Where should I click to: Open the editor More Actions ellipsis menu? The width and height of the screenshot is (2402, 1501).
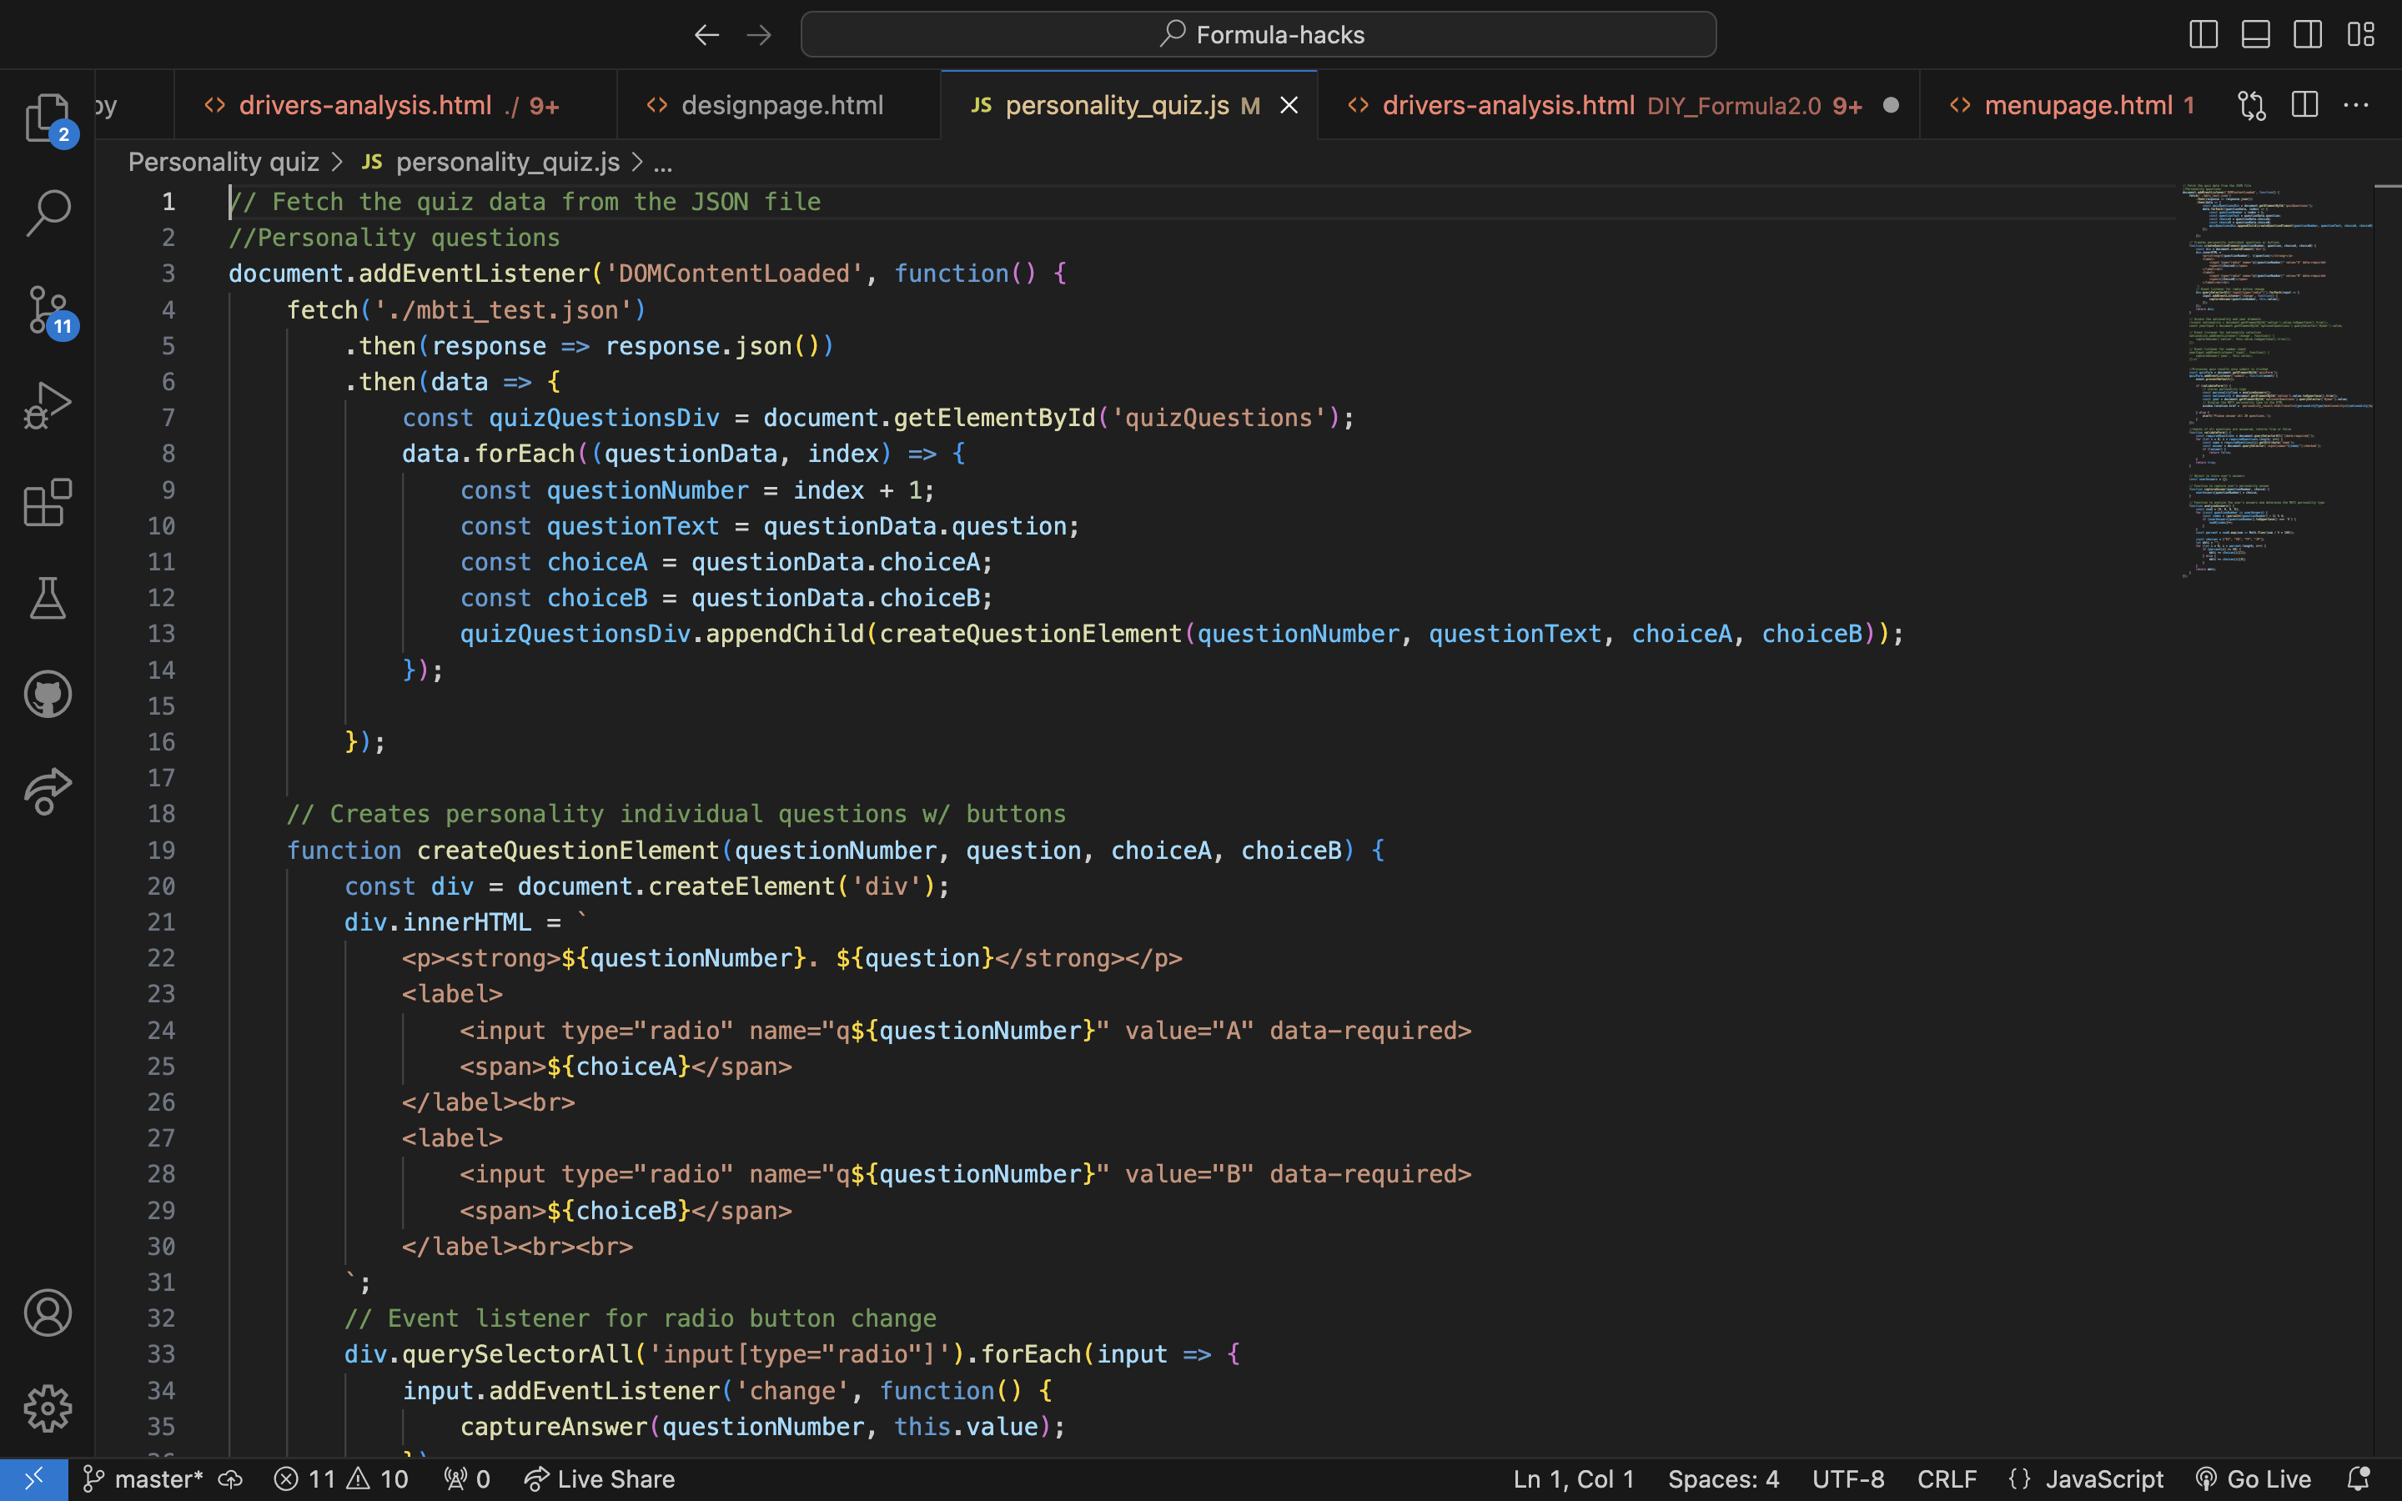pos(2355,105)
